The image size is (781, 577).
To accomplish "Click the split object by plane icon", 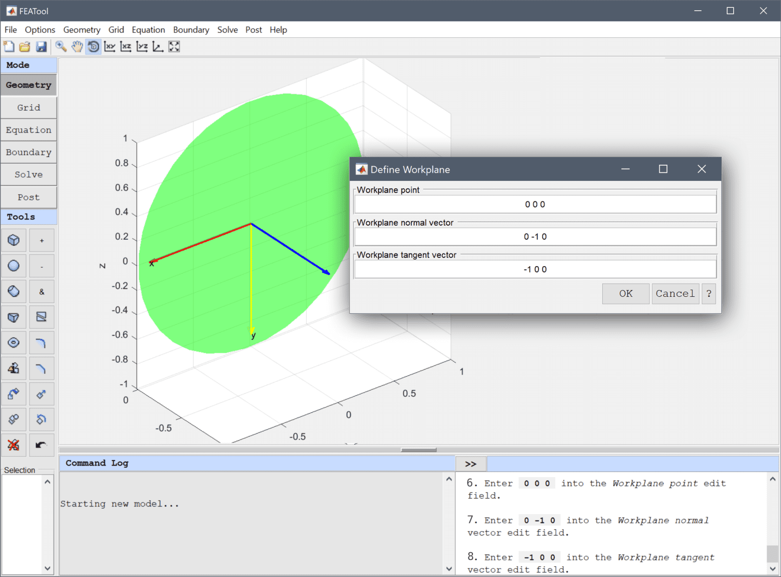I will [41, 317].
